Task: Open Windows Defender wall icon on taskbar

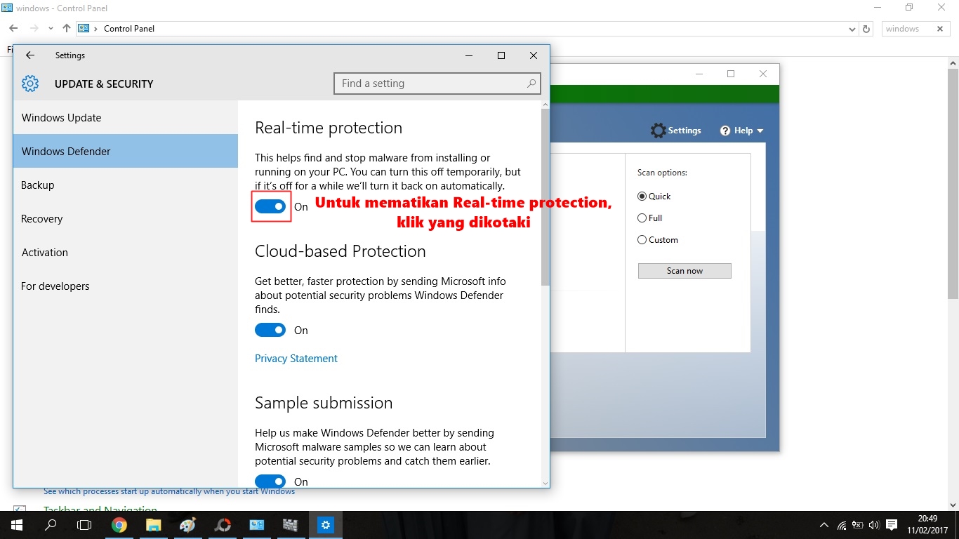Action: pos(291,525)
